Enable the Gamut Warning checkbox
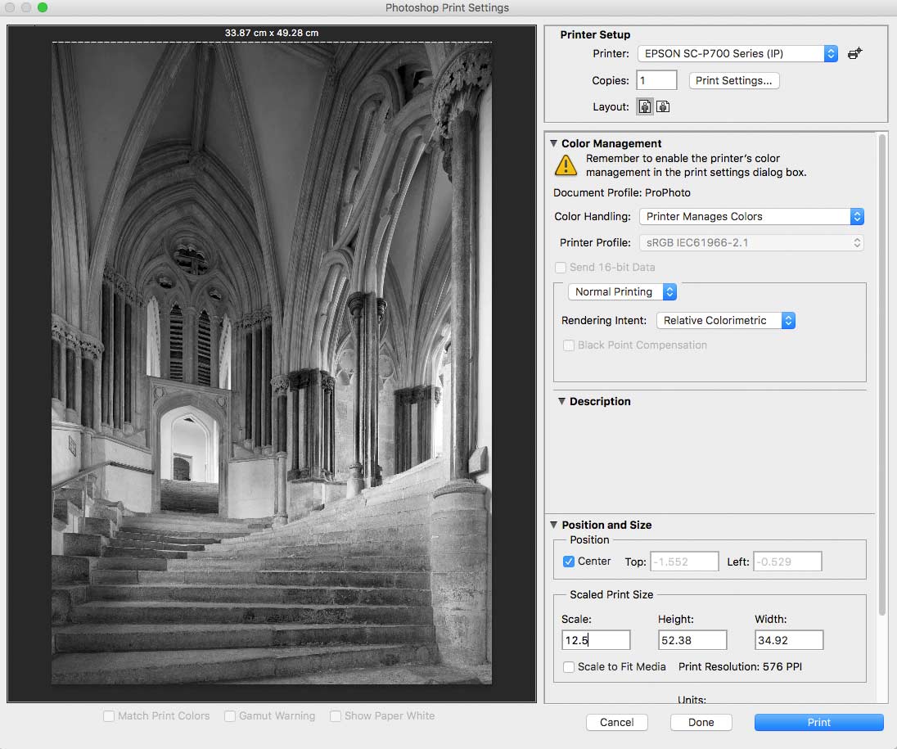Viewport: 897px width, 749px height. [x=230, y=715]
